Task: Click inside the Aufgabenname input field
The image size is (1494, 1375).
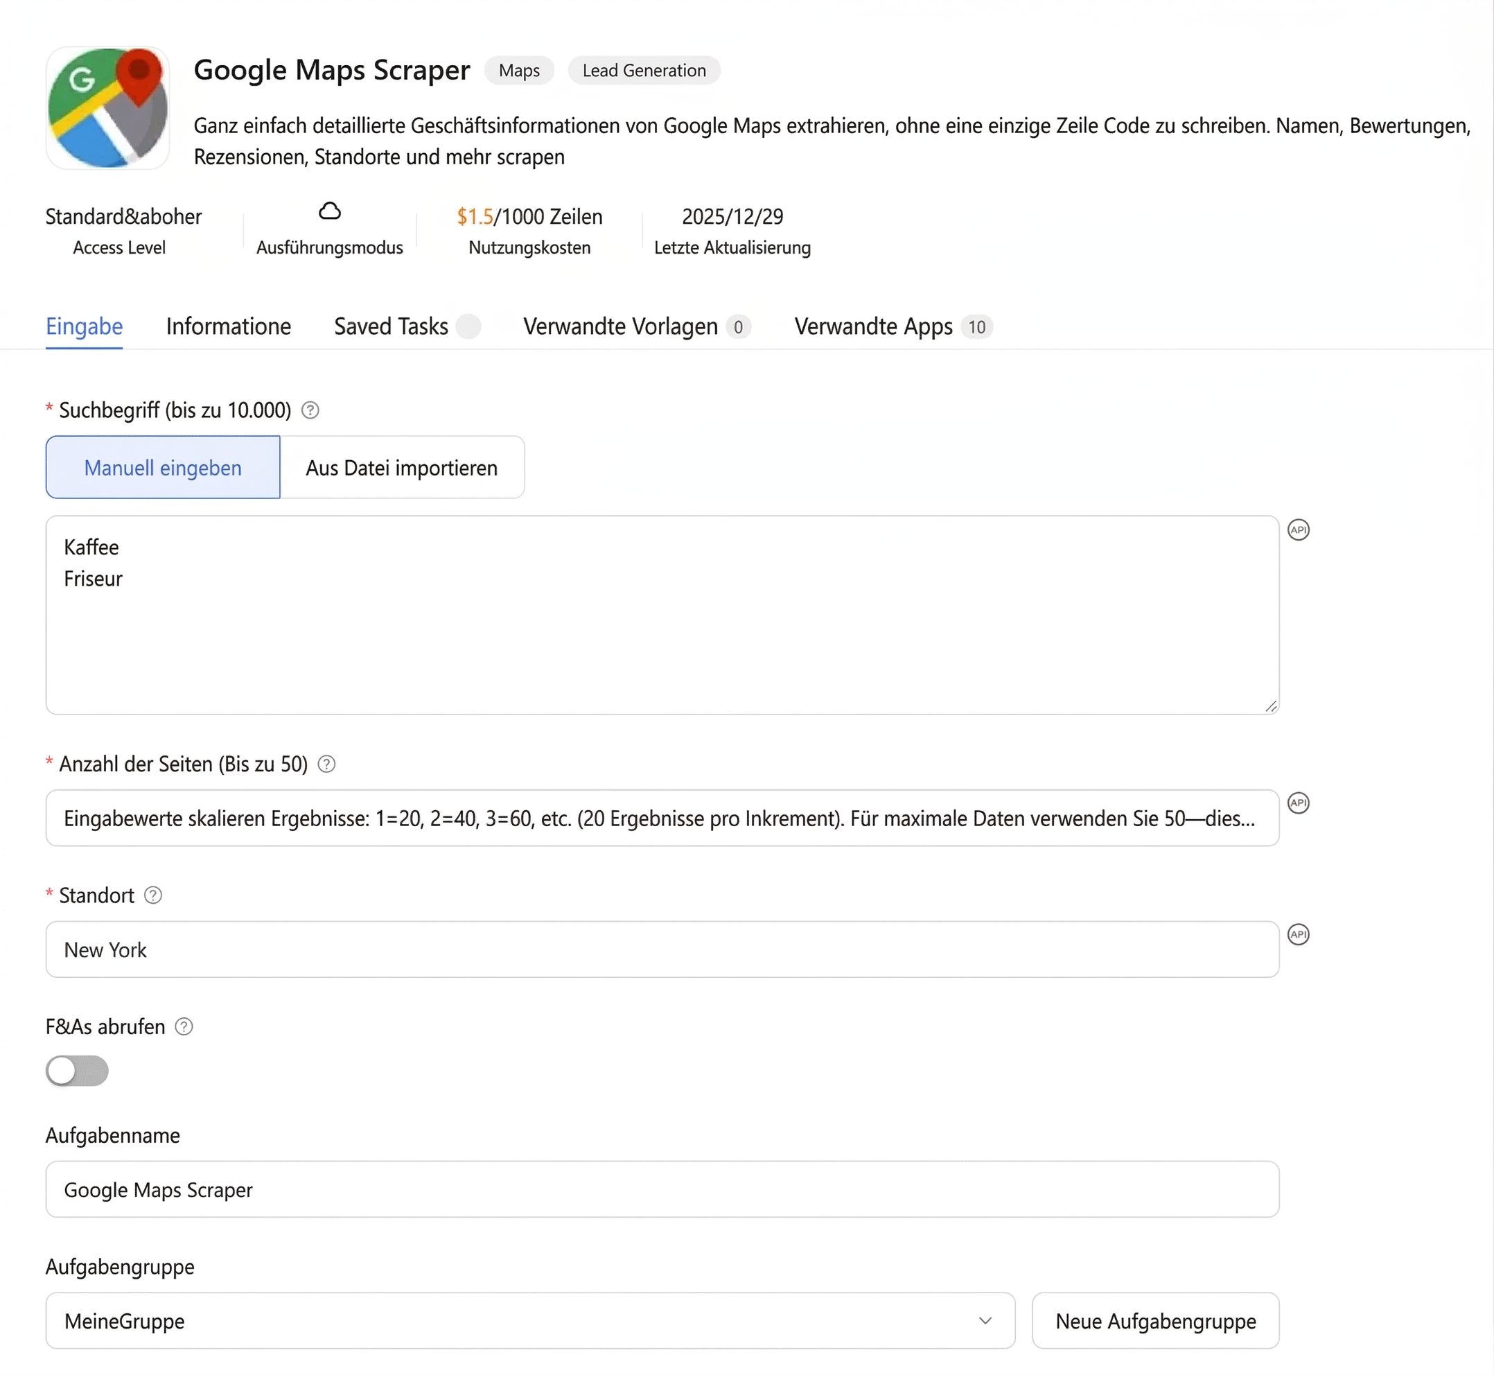Action: (x=662, y=1189)
